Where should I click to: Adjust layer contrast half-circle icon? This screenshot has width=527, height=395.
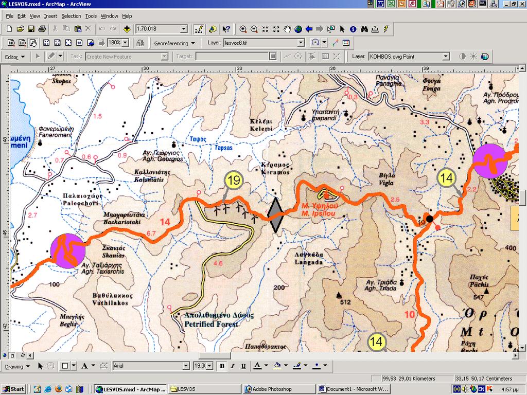tap(463, 57)
